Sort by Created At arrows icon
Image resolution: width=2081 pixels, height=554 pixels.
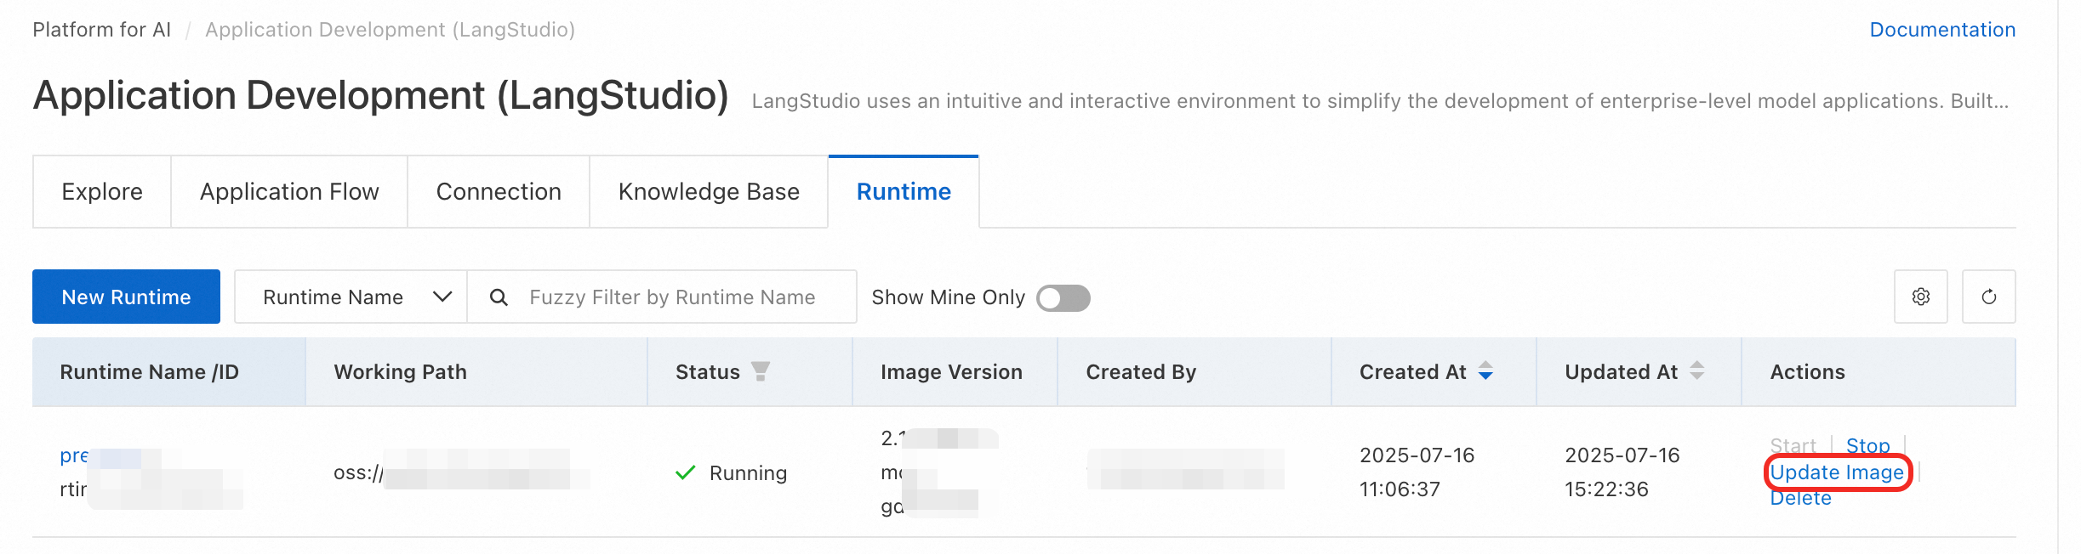pyautogui.click(x=1485, y=371)
